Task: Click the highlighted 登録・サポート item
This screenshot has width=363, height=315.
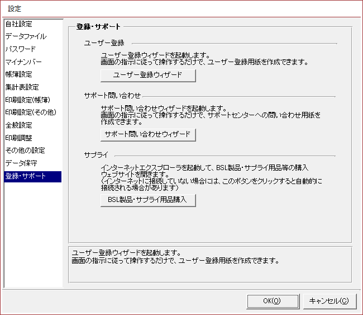Action: [32, 176]
